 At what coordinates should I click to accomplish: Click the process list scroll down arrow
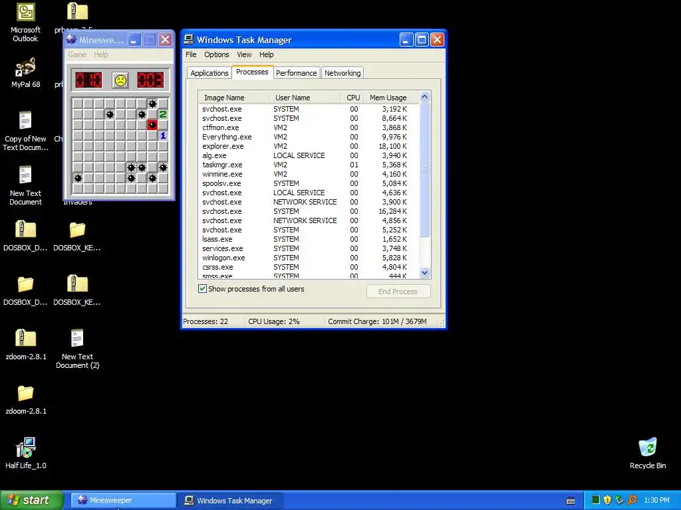(425, 273)
